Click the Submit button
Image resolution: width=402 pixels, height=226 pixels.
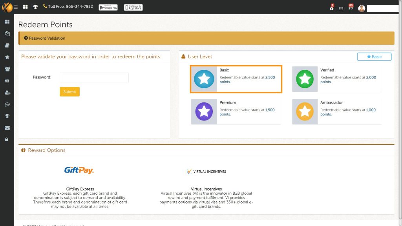point(69,92)
